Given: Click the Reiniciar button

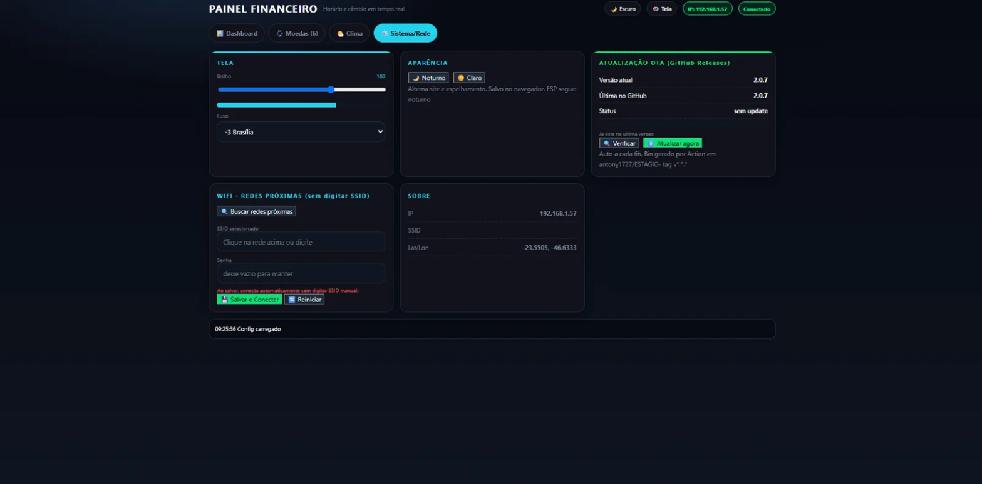Looking at the screenshot, I should pyautogui.click(x=304, y=300).
